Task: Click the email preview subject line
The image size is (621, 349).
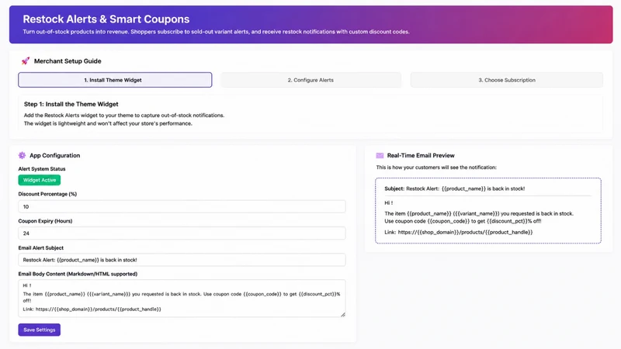Action: (455, 188)
